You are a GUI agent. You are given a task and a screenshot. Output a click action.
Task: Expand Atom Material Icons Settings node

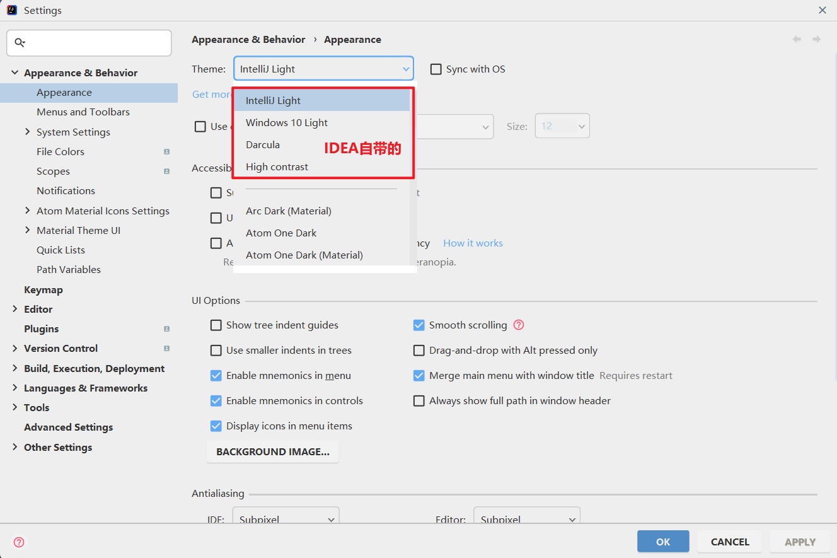click(27, 211)
